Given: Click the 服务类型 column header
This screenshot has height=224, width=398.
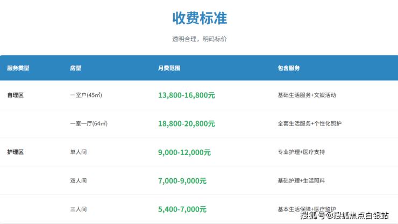Looking at the screenshot, I should 18,68.
